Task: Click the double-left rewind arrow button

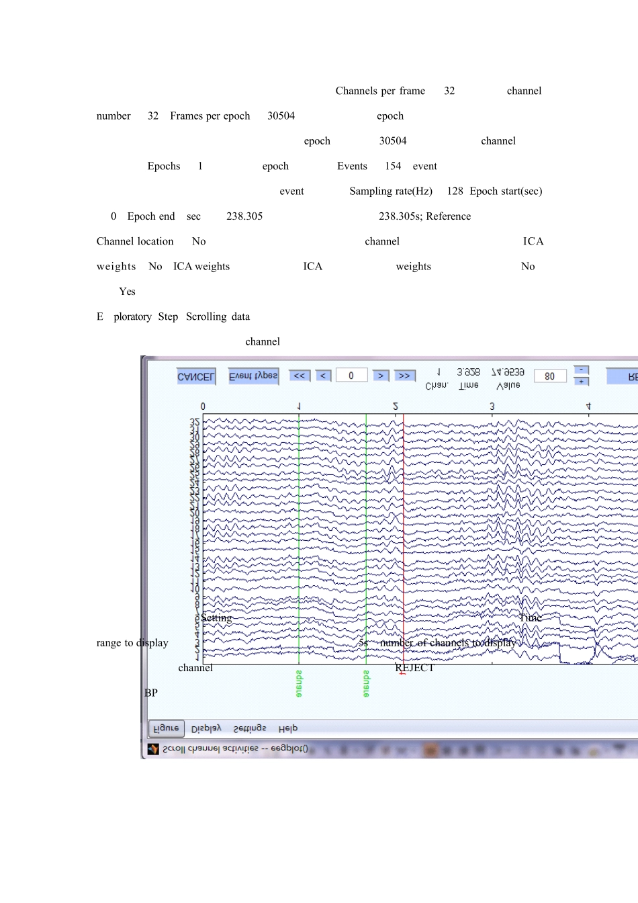Action: [x=300, y=376]
